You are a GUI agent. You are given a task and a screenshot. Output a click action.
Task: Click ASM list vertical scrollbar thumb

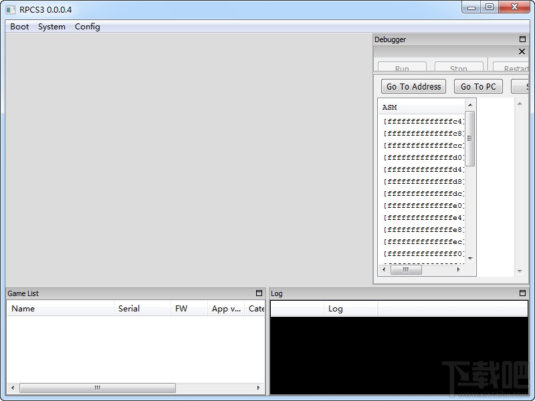pos(470,138)
